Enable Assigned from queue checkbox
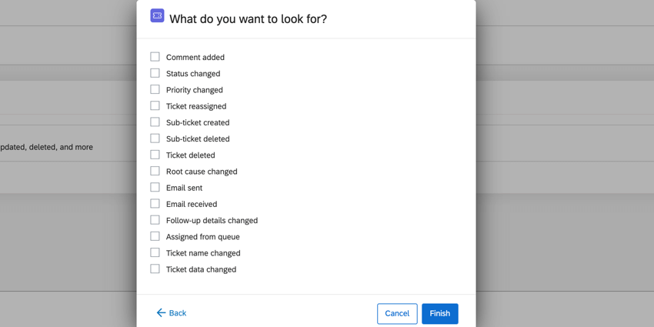Screen dimensions: 654x327 (x=155, y=236)
